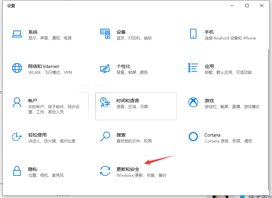Open 更新和安全 settings label
The width and height of the screenshot is (272, 198).
128,169
